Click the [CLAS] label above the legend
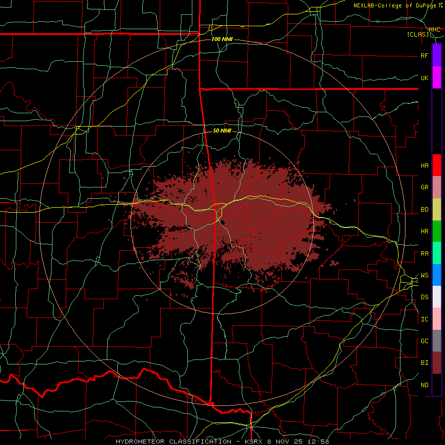The image size is (445, 445). click(x=418, y=35)
